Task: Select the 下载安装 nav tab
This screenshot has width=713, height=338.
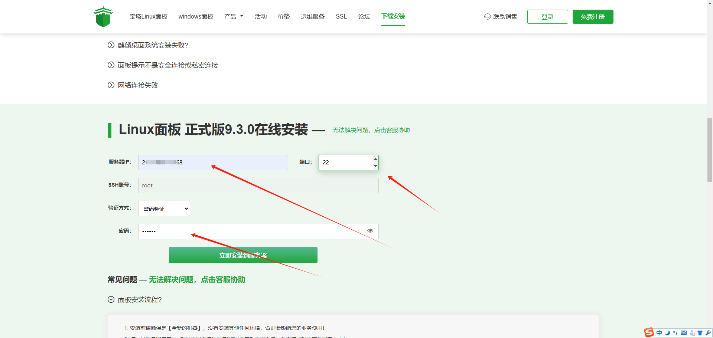Action: point(393,16)
